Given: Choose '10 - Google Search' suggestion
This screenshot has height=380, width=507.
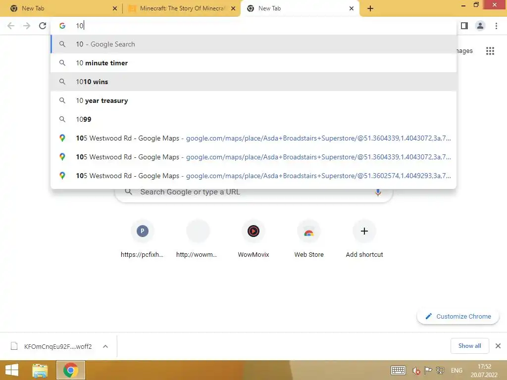Looking at the screenshot, I should coord(253,44).
